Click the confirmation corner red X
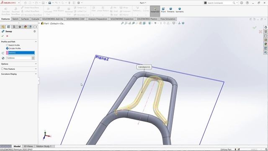Viewport: 268px width, 151px height. point(260,32)
